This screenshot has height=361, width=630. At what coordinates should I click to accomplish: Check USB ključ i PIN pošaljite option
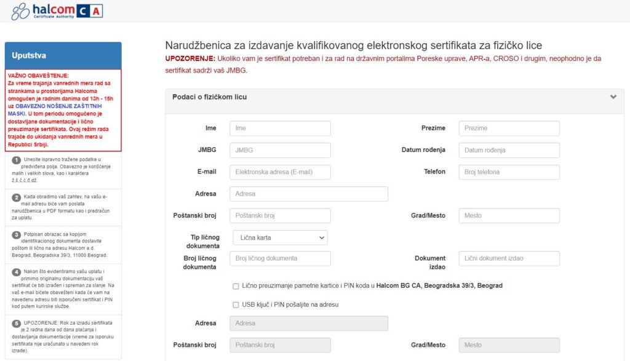click(x=236, y=304)
